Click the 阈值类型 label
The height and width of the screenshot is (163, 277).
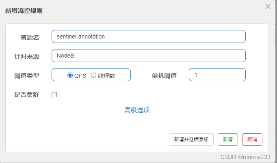27,75
